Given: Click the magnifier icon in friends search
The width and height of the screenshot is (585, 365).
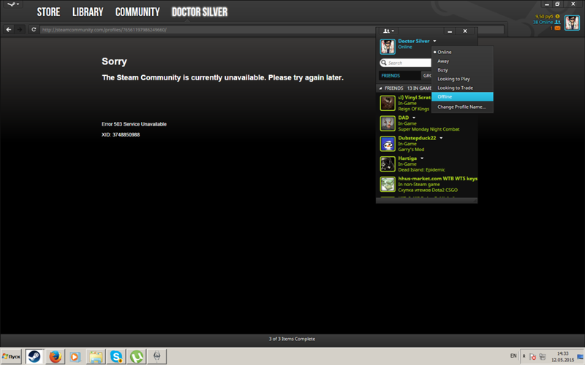Looking at the screenshot, I should pos(384,63).
